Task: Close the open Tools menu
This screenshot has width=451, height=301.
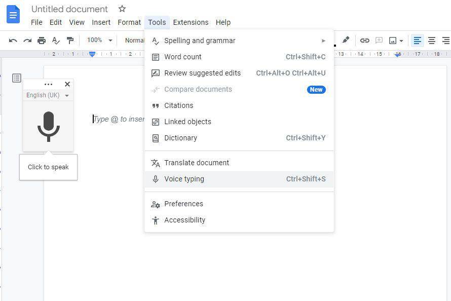Action: pyautogui.click(x=157, y=22)
